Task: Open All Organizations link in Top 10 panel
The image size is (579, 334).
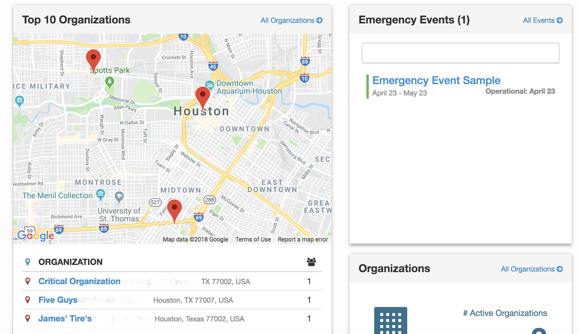Action: [291, 20]
